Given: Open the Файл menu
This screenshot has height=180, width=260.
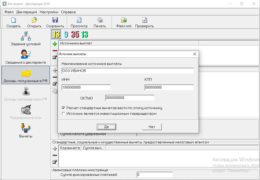Looking at the screenshot, I should tap(9, 12).
